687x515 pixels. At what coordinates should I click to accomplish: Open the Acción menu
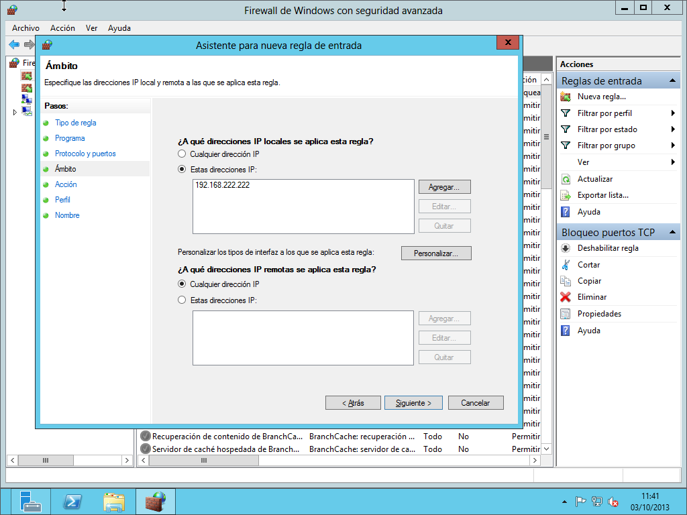tap(62, 28)
